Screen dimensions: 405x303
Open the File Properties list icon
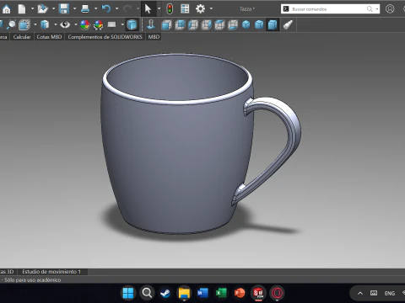tap(185, 9)
